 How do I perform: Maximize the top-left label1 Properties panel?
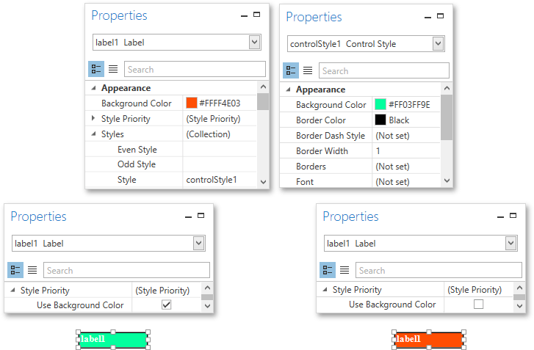257,14
